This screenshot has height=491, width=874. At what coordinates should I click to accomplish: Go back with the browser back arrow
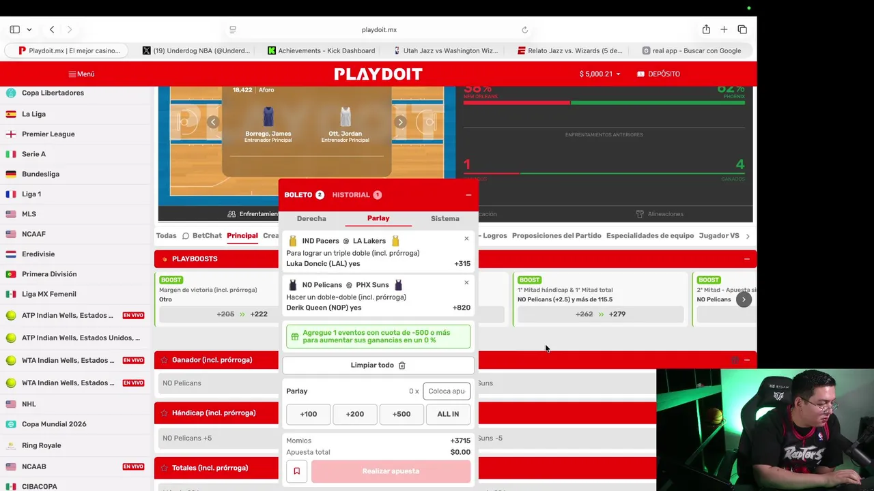click(52, 29)
